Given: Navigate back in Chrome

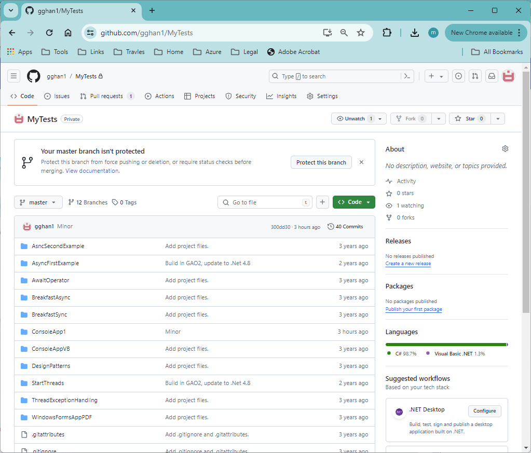Looking at the screenshot, I should [12, 33].
